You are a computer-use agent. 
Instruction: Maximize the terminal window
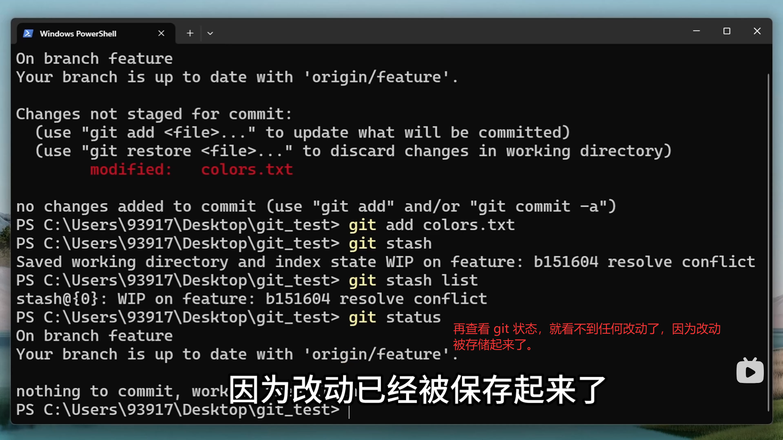(x=727, y=31)
